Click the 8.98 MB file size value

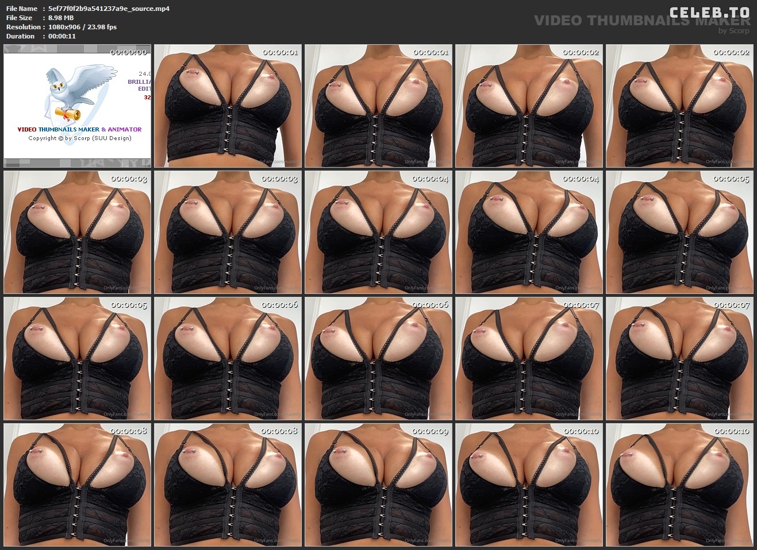point(61,18)
